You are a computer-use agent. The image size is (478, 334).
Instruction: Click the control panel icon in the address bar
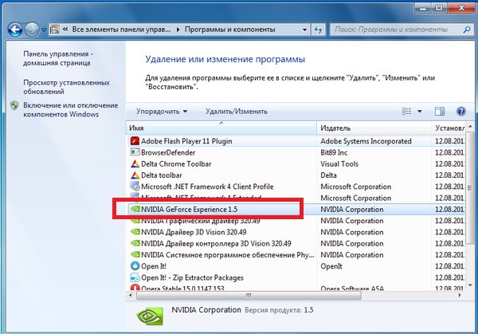click(54, 29)
